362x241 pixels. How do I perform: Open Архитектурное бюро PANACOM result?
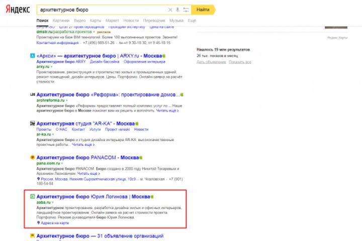pyautogui.click(x=87, y=158)
